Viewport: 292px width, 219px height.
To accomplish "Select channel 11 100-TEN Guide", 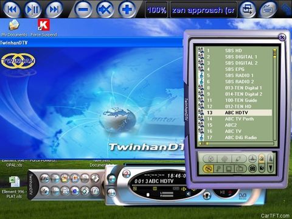I will point(235,100).
